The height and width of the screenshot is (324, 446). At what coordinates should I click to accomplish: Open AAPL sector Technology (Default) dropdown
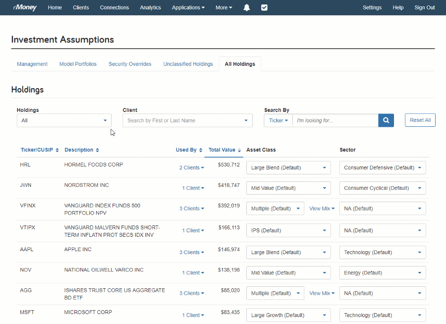pos(383,253)
